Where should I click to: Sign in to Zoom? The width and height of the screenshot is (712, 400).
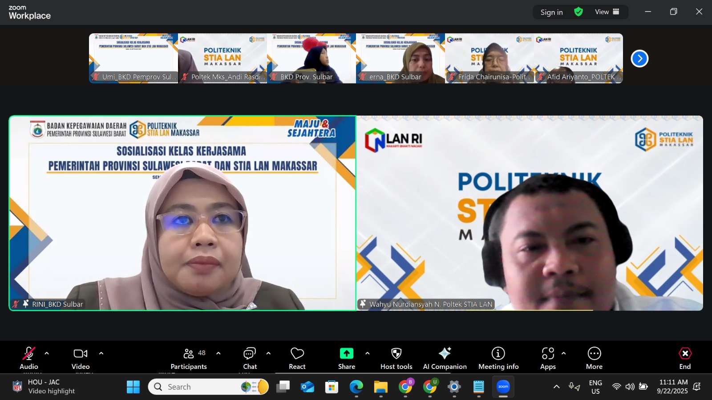pos(551,12)
